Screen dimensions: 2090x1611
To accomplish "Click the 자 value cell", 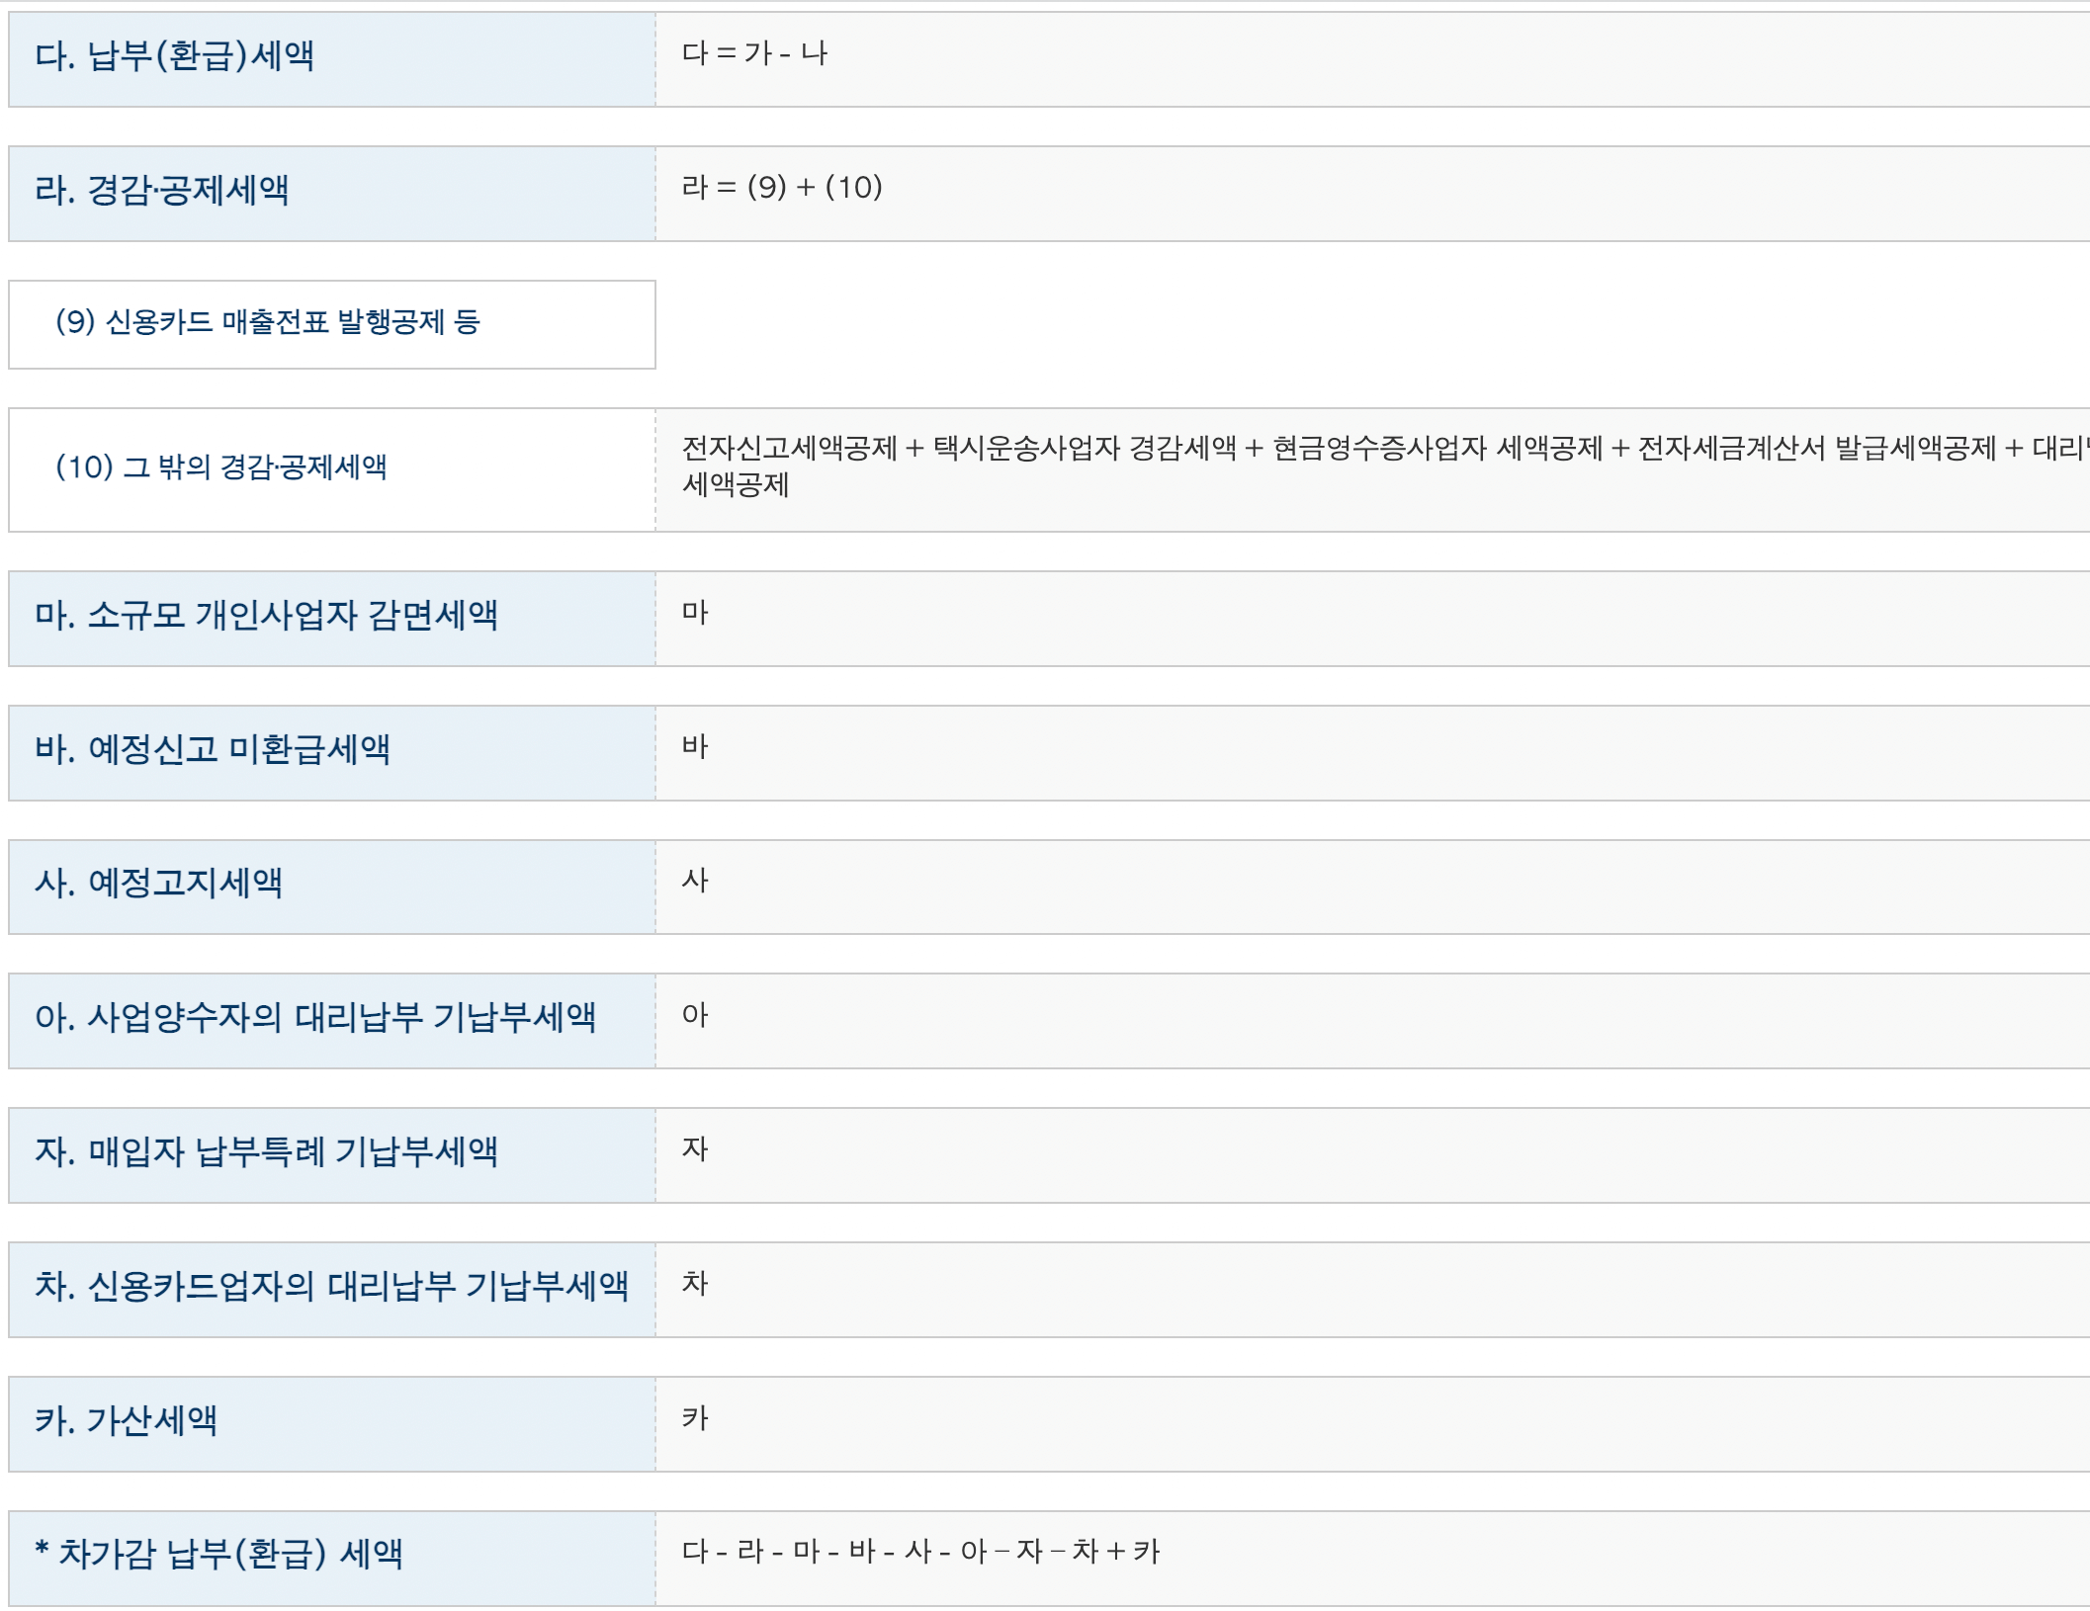I will [x=695, y=1149].
